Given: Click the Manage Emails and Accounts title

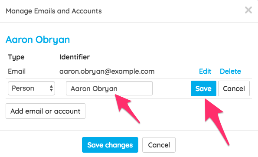Looking at the screenshot, I should click(54, 11).
